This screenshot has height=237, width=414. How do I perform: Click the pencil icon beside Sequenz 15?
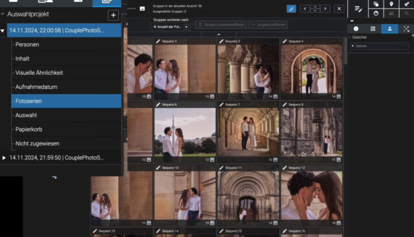221,231
